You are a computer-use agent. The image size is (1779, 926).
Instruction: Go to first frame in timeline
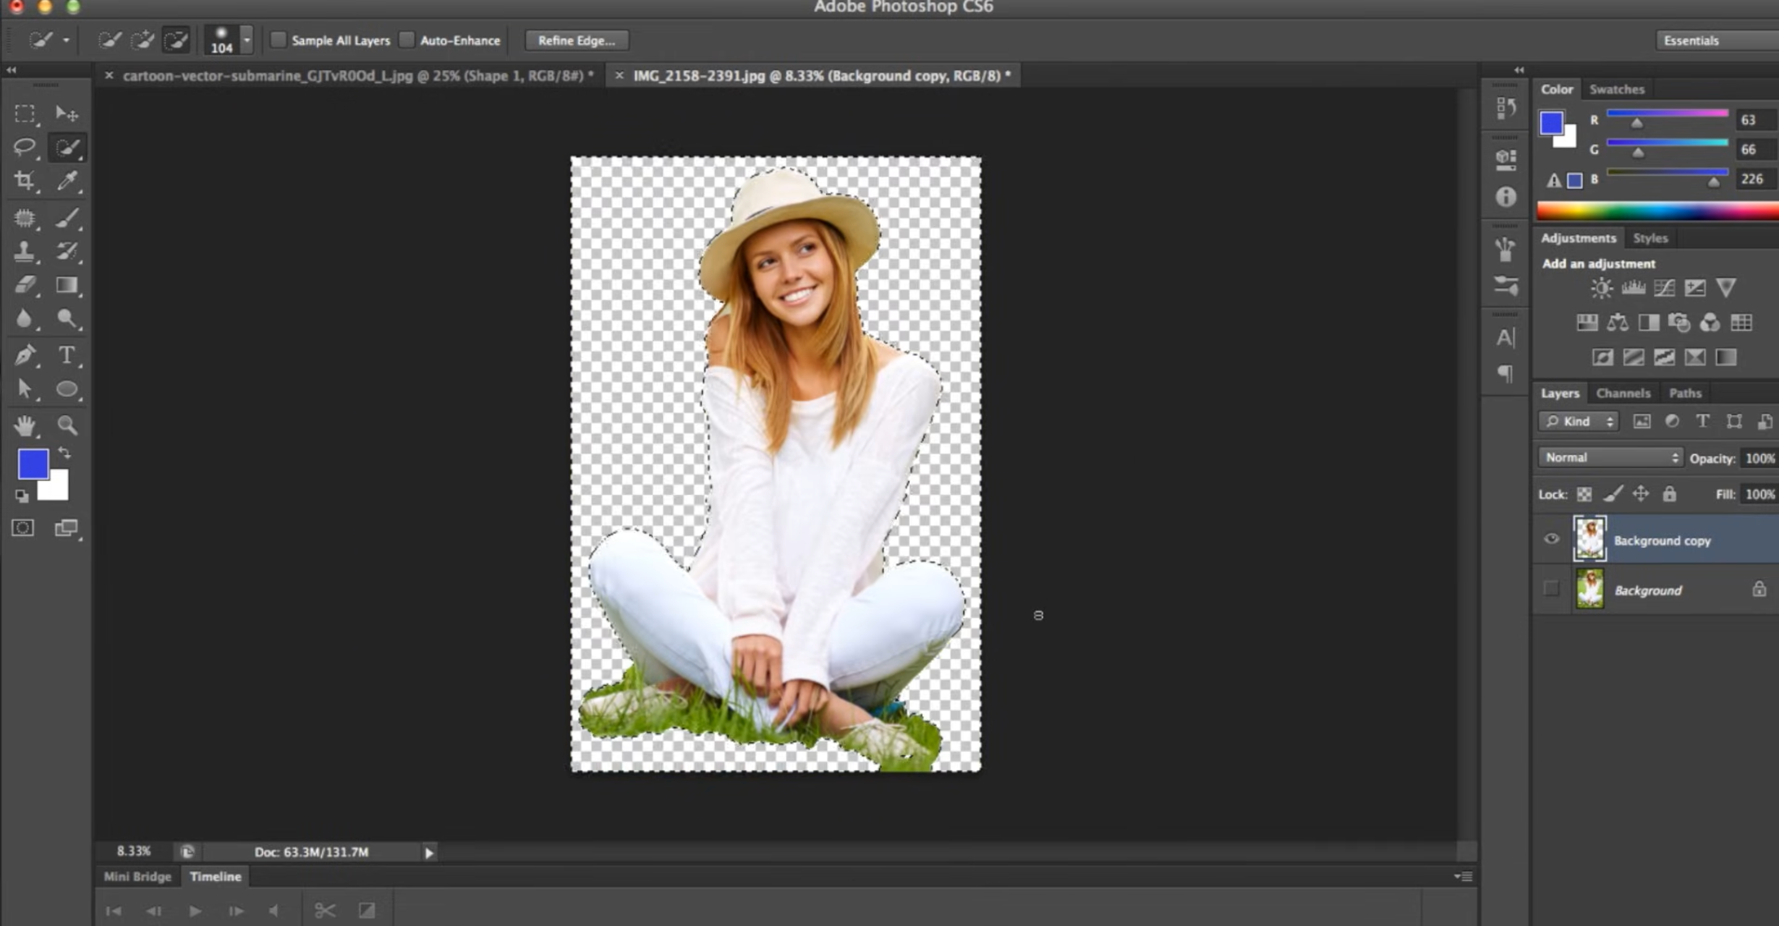pyautogui.click(x=114, y=911)
